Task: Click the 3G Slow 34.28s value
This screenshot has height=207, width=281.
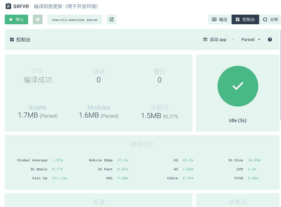Action: (x=254, y=160)
